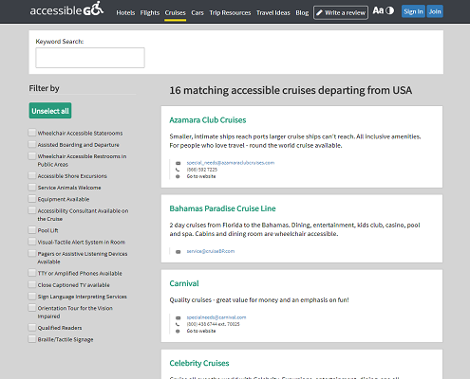Screen dimensions: 470x379
Task: Check Wheelchair Accessible Staterooms filter
Action: [x=32, y=133]
